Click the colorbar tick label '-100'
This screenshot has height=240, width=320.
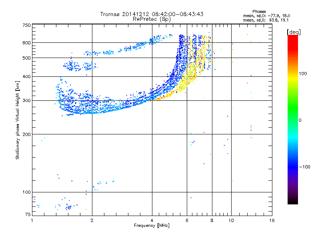[304, 167]
